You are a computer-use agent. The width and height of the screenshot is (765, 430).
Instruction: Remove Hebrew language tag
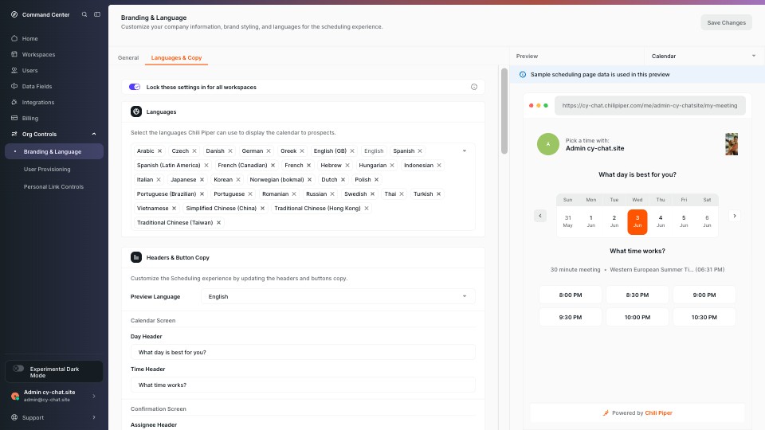click(347, 166)
